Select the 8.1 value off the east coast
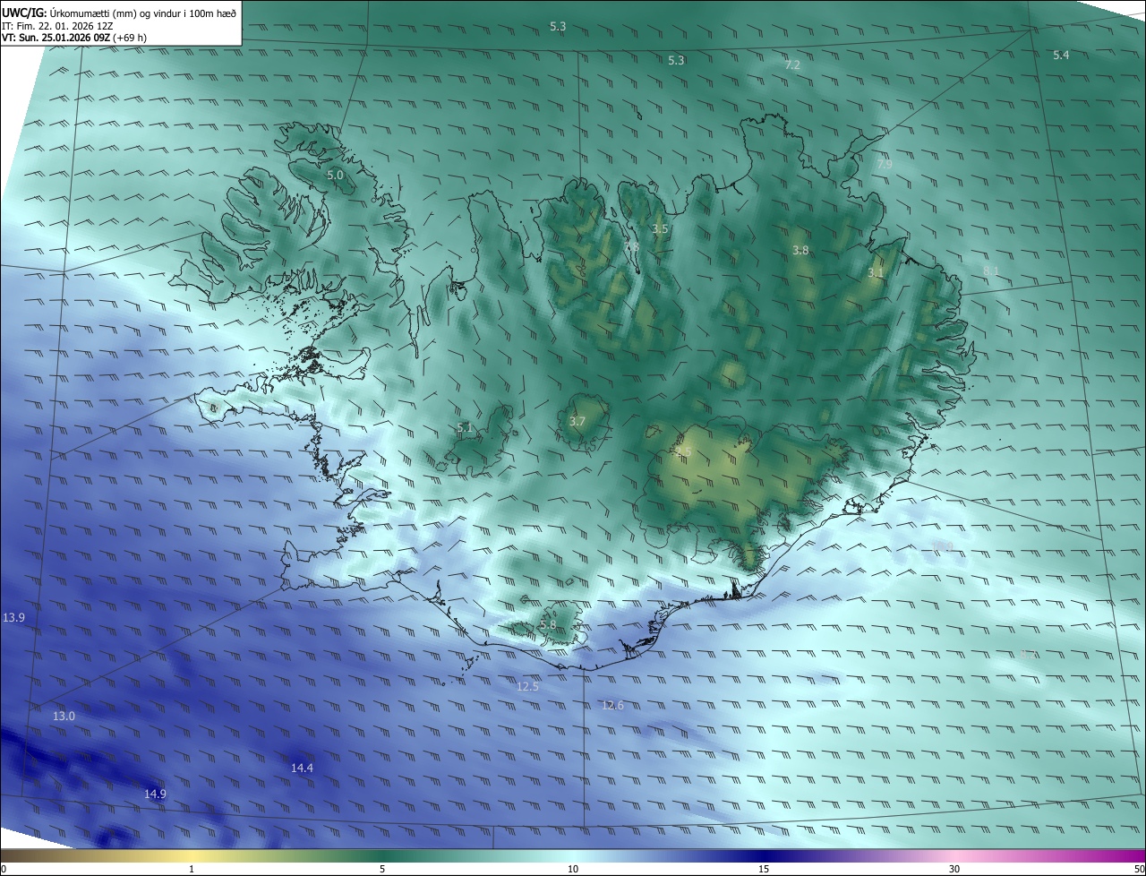Viewport: 1146px width, 876px height. pos(990,271)
